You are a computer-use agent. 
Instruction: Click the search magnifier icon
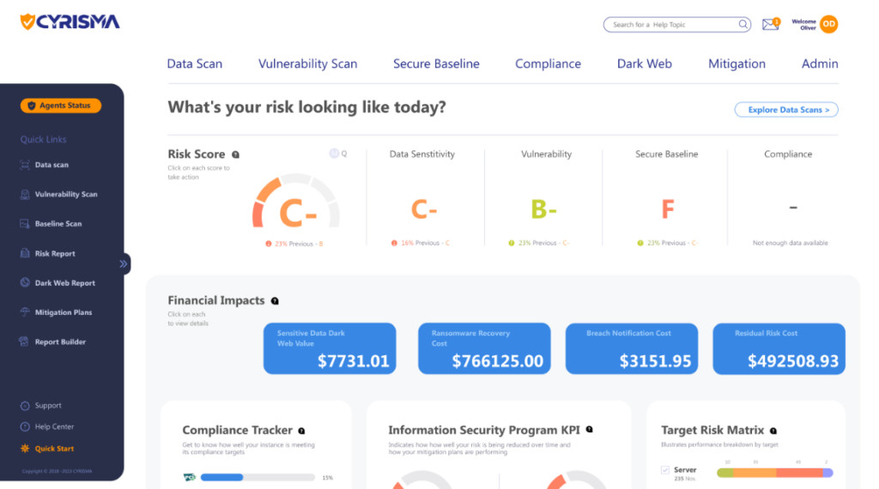click(x=743, y=24)
